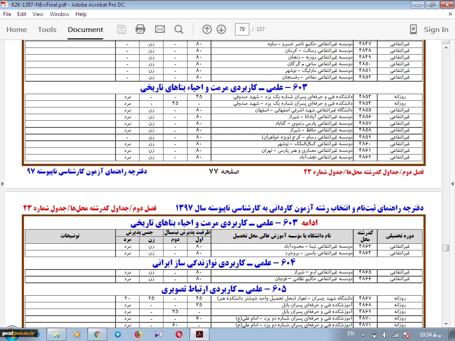Expand the left navigation pane arrow

coord(3,184)
